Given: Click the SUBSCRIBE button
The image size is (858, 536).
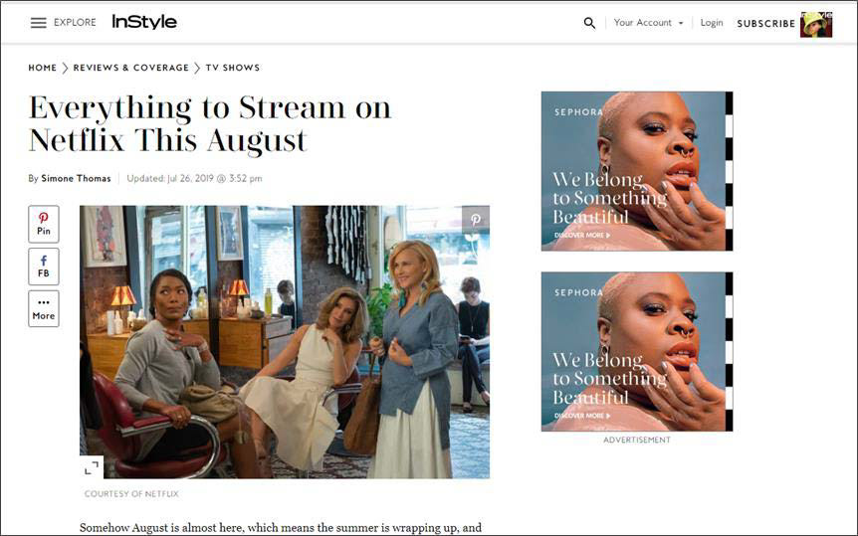Looking at the screenshot, I should 766,24.
